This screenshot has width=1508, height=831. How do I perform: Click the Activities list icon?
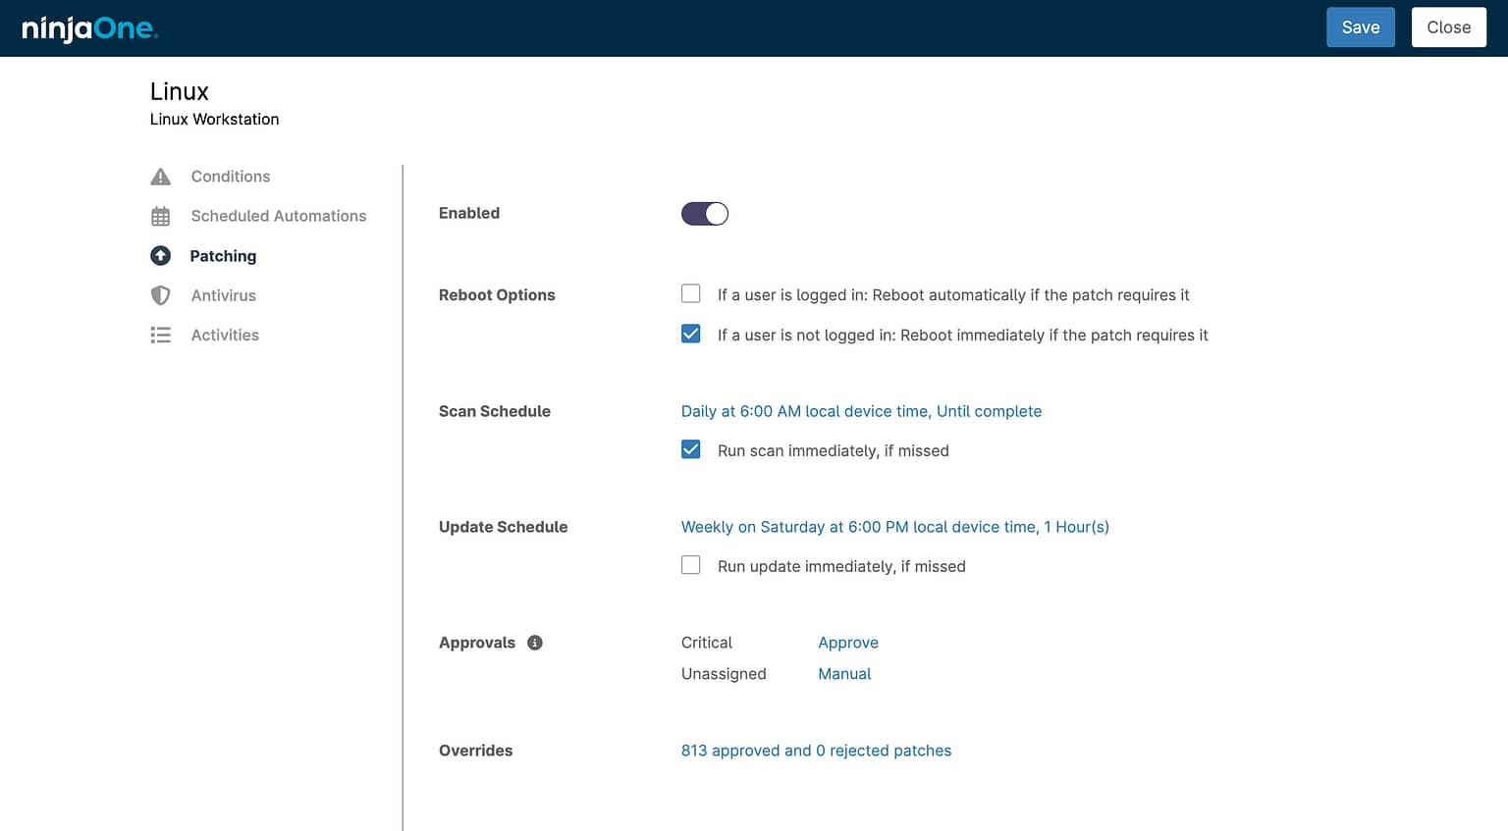[161, 336]
